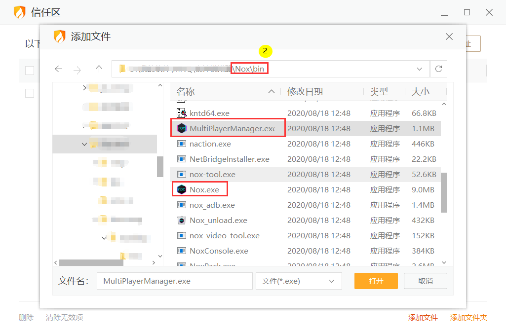
Task: Click the 信任区 shield logo
Action: [20, 12]
